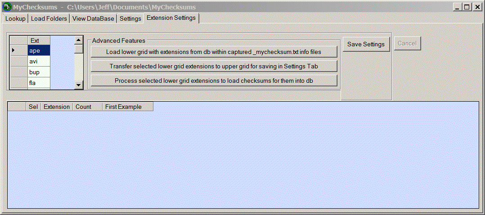Image resolution: width=485 pixels, height=215 pixels.
Task: Select the bup extension row
Action: coord(39,72)
